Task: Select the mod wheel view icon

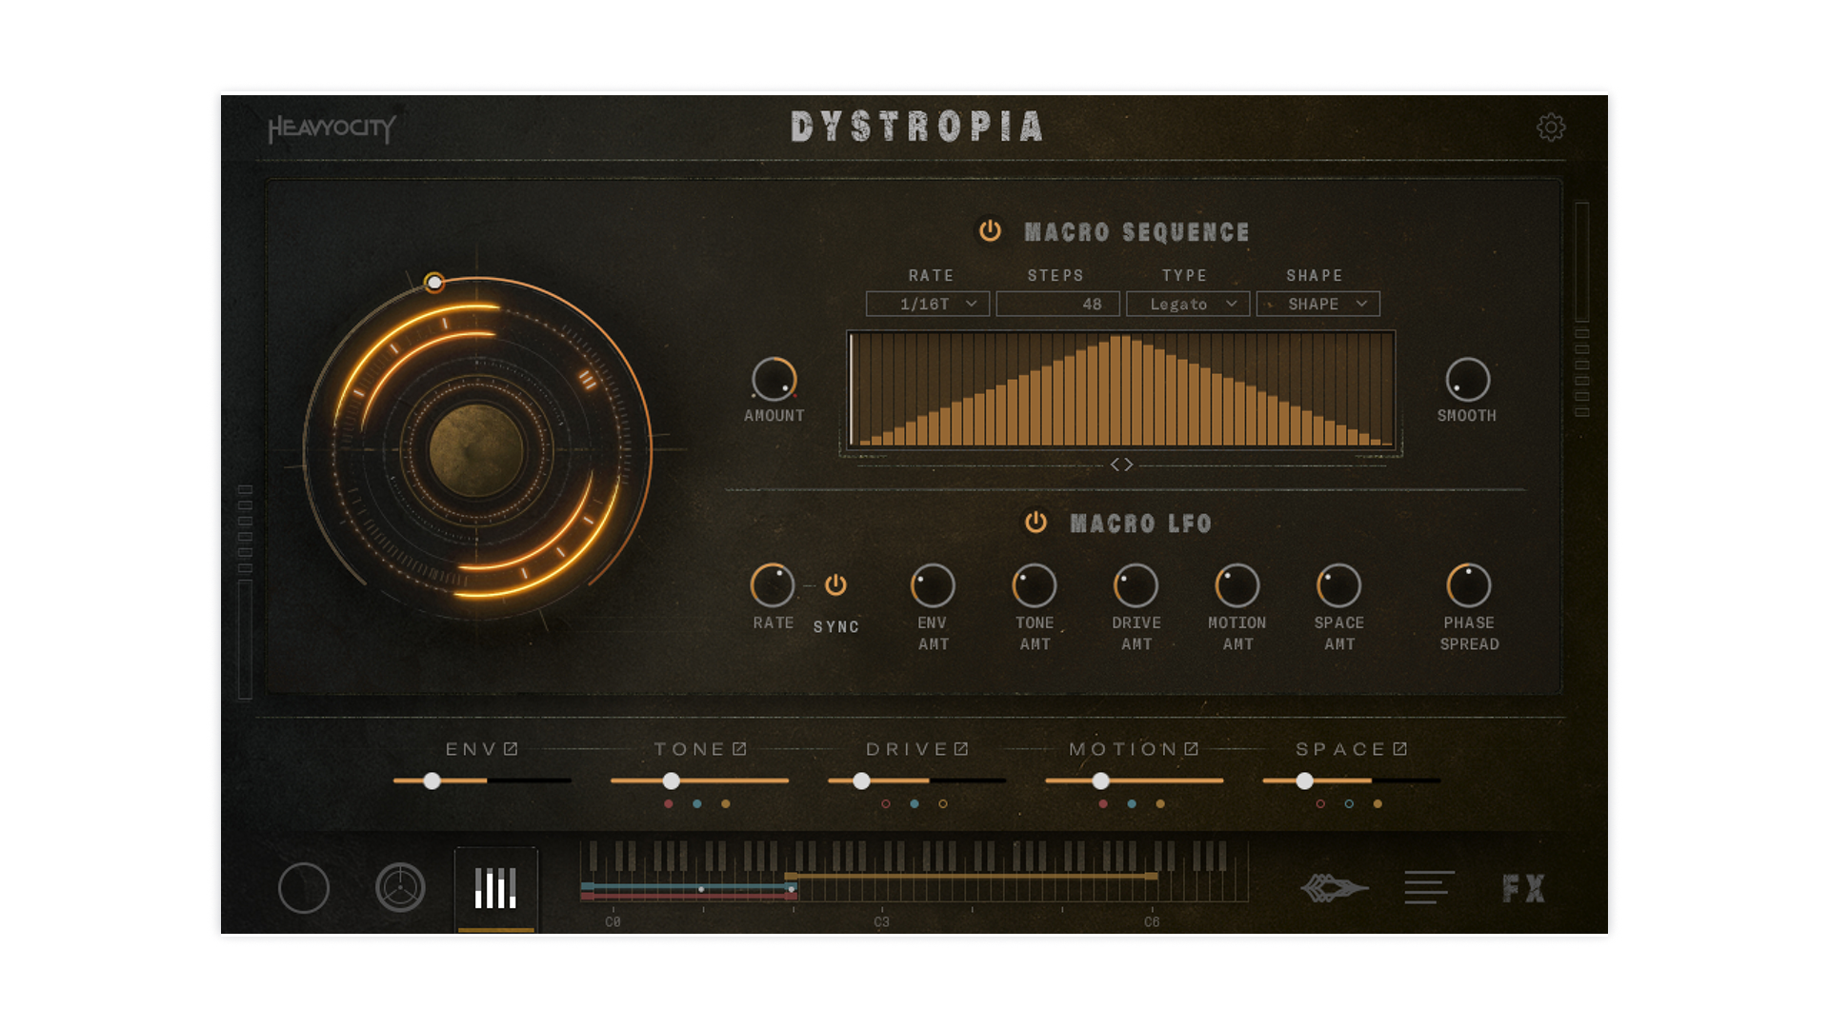Action: point(400,889)
